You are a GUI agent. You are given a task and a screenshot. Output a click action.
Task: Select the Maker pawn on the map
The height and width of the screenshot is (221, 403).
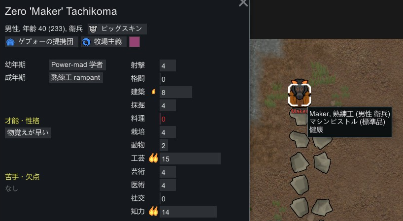click(300, 94)
